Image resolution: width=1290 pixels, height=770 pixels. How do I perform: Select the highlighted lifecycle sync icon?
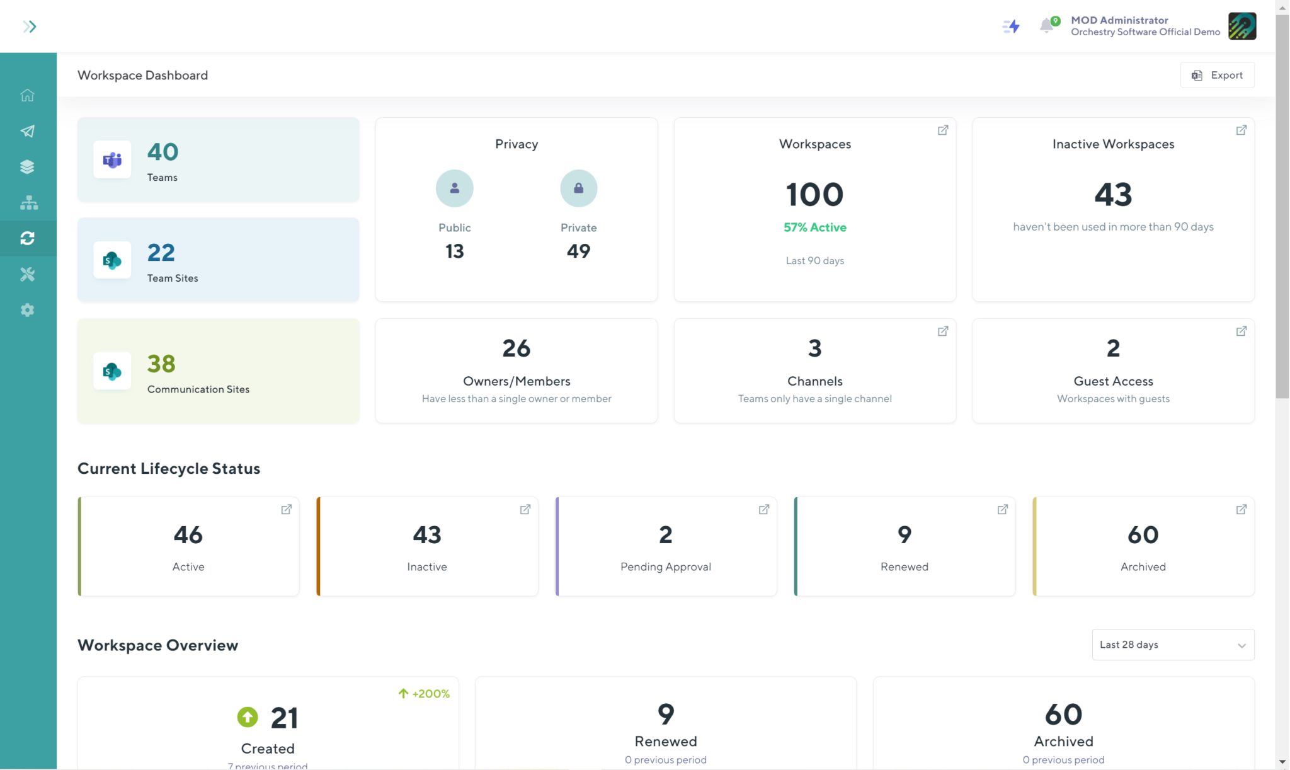click(x=28, y=238)
